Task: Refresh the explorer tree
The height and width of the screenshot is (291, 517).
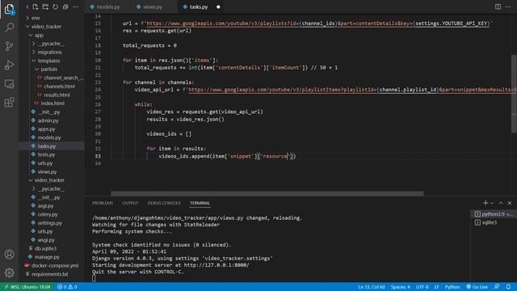Action: click(x=56, y=6)
